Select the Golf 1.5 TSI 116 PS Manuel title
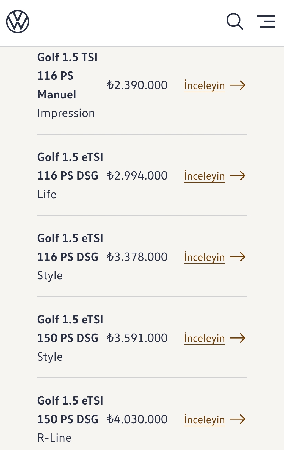This screenshot has width=284, height=450. (x=67, y=76)
